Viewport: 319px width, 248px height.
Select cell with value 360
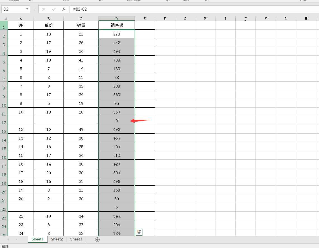(117, 112)
